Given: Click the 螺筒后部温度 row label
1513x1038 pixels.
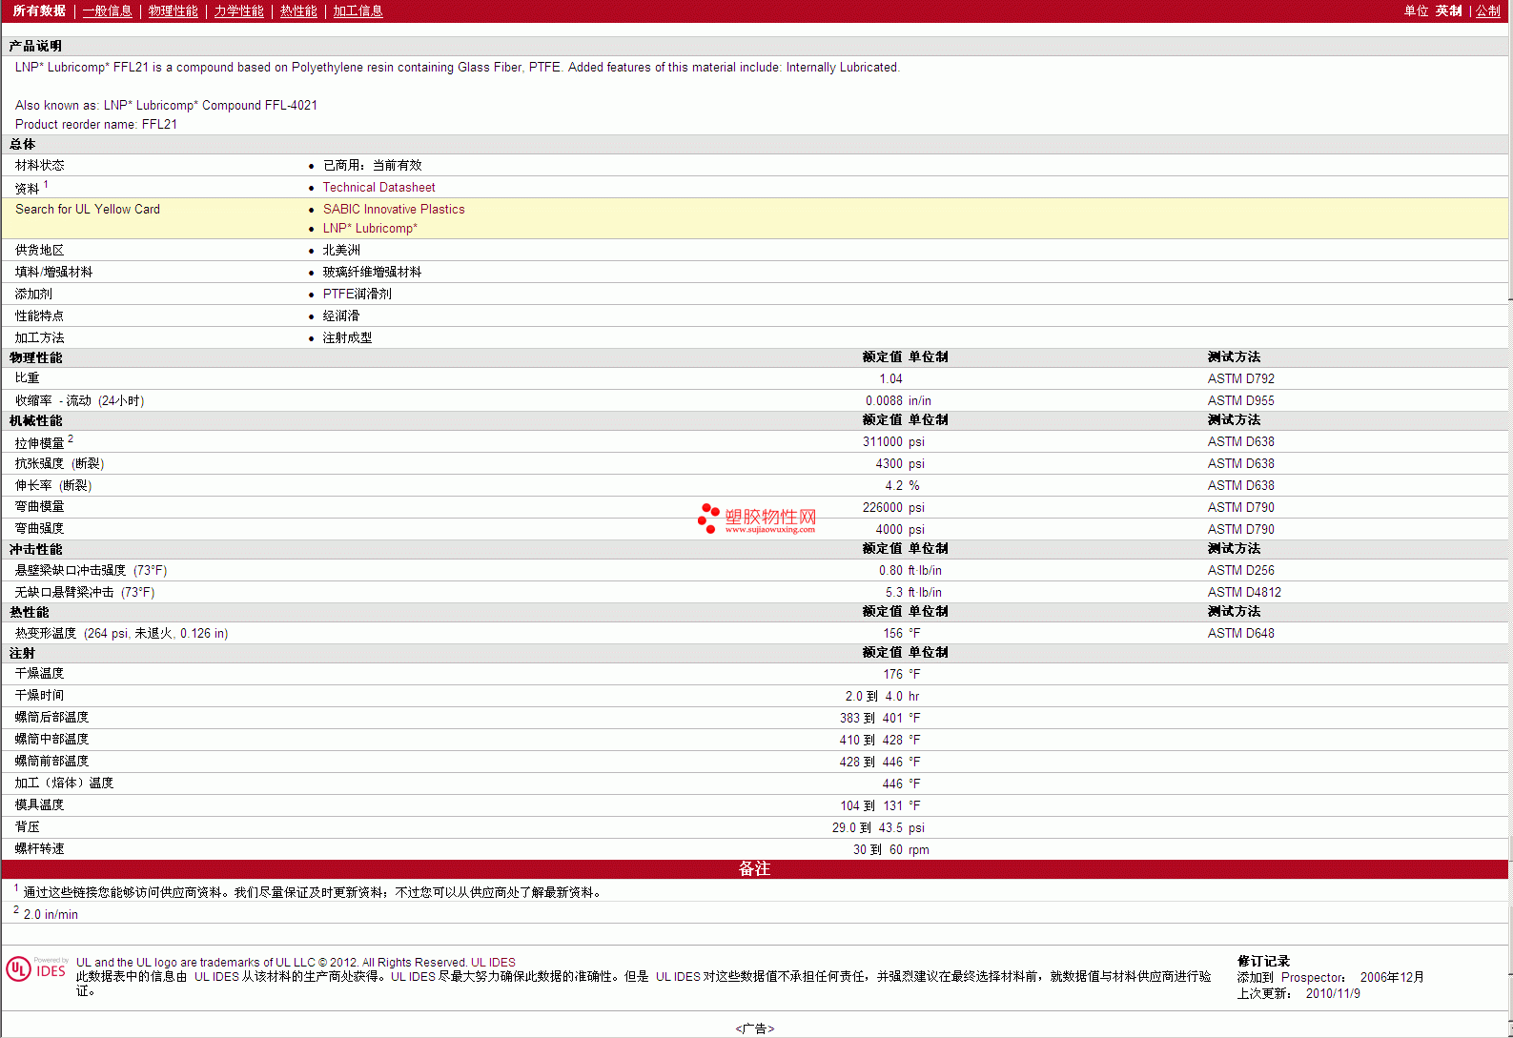Looking at the screenshot, I should tap(51, 718).
